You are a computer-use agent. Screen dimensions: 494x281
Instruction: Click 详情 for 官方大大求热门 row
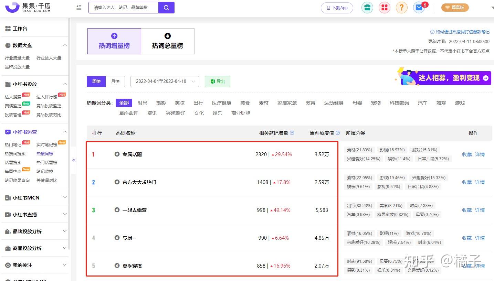(x=480, y=182)
